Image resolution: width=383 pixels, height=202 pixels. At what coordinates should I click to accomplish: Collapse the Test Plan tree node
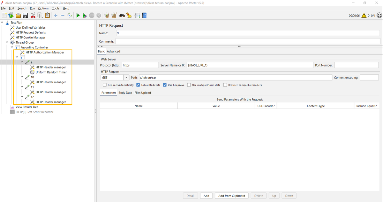pos(2,23)
